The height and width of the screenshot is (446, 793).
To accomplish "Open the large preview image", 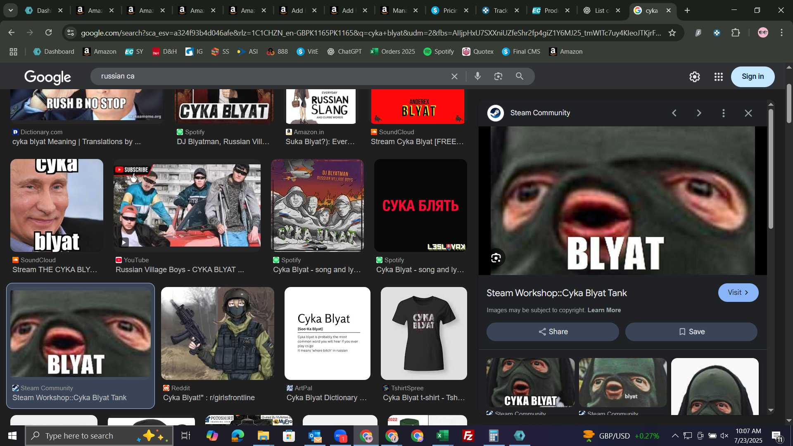I will coord(622,201).
